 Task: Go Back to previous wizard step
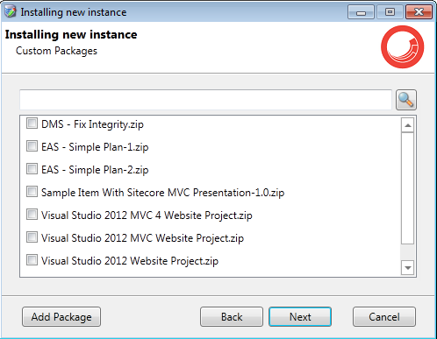tap(232, 317)
